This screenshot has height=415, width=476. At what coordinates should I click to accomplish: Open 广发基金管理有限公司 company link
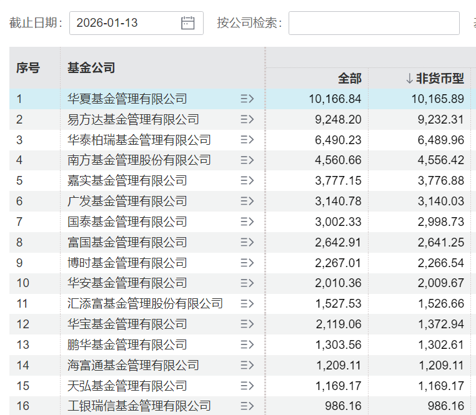pos(127,201)
